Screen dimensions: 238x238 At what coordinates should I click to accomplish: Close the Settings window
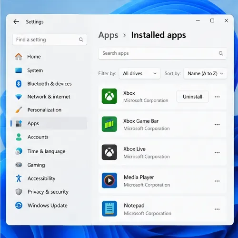click(226, 20)
